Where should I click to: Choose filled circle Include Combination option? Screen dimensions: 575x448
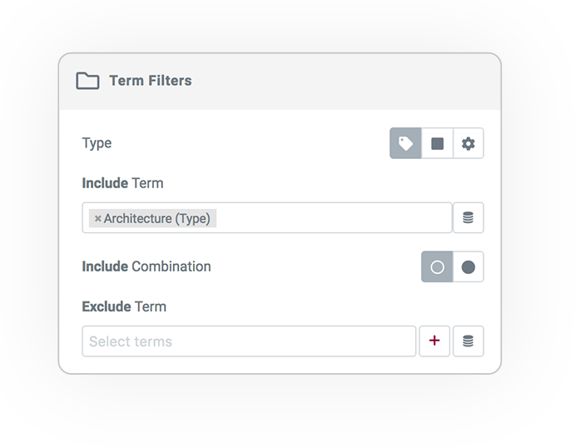[468, 266]
